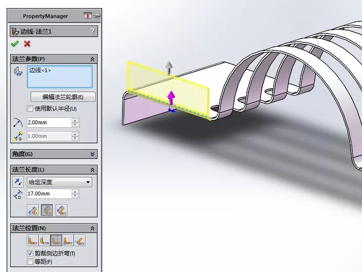Collapse the 法兰位置 section
Image resolution: width=362 pixels, height=272 pixels.
92,229
